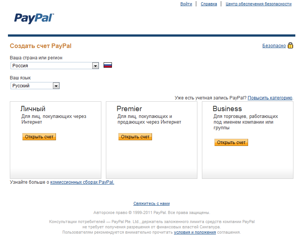301x248 pixels.
Task: Select the Личный account heading
Action: (33, 109)
